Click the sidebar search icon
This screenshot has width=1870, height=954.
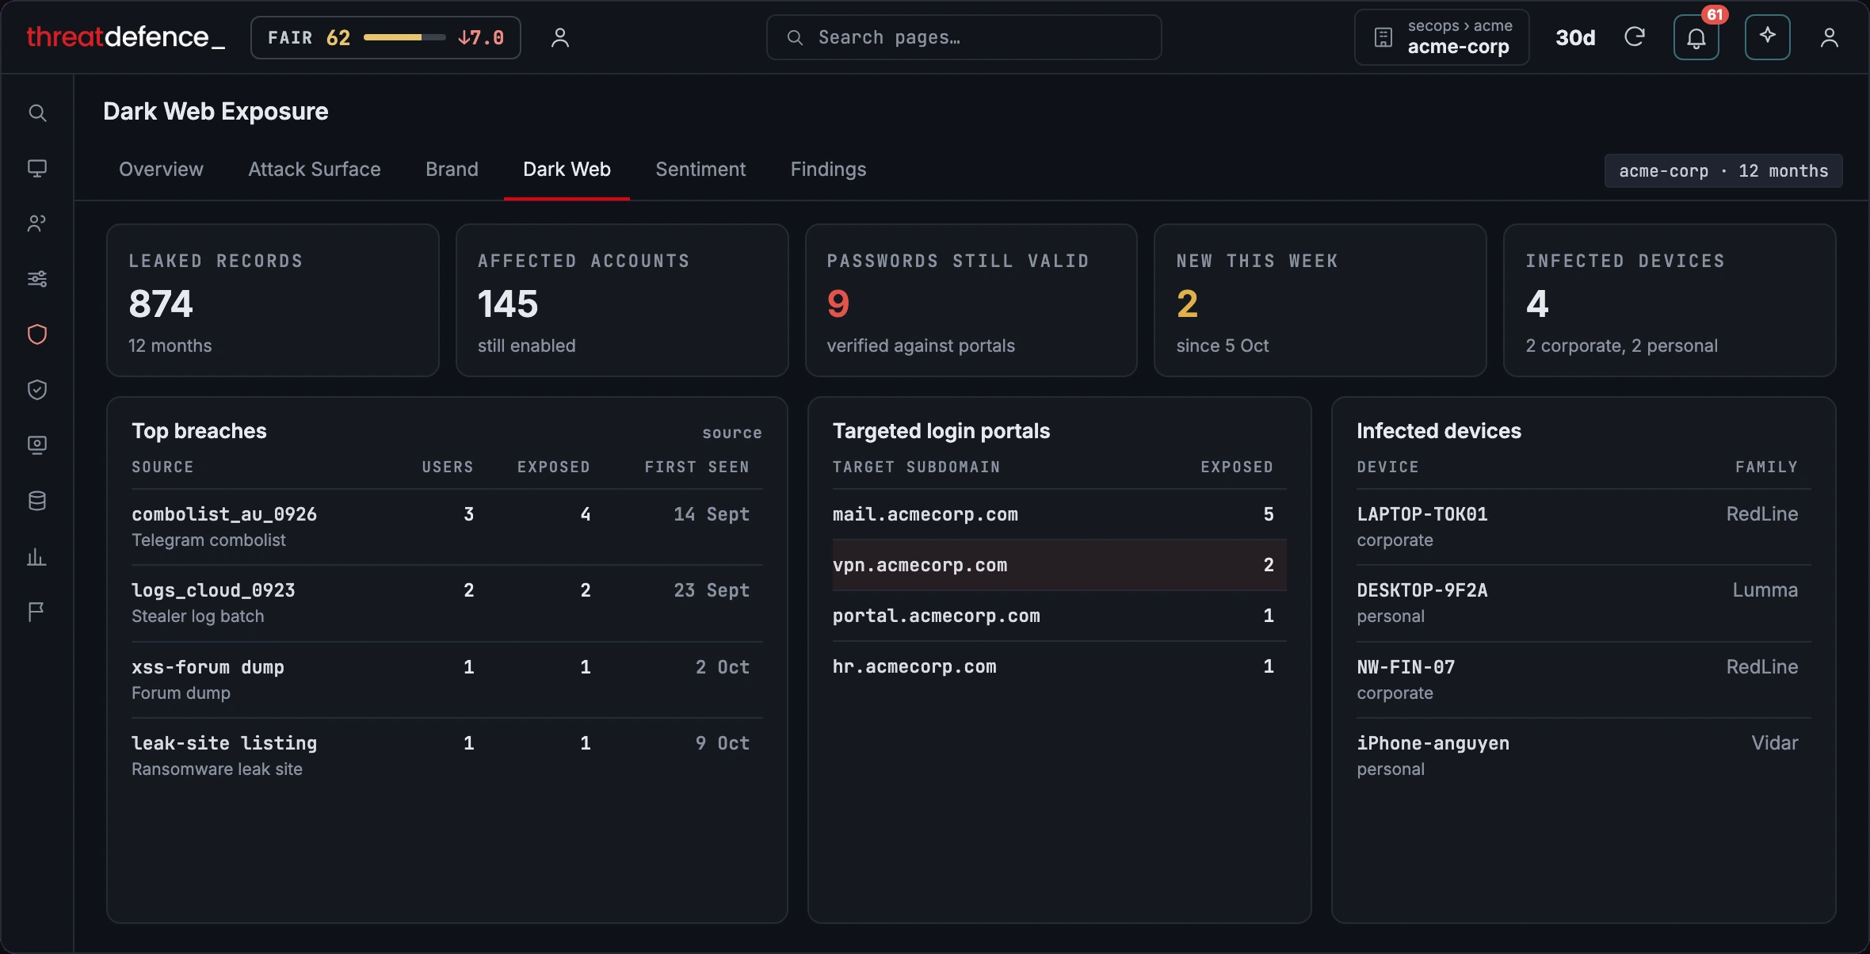point(37,113)
